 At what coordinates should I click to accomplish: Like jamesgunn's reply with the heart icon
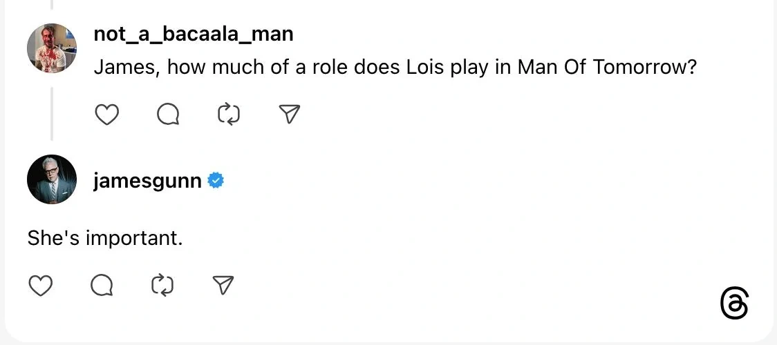pyautogui.click(x=40, y=285)
